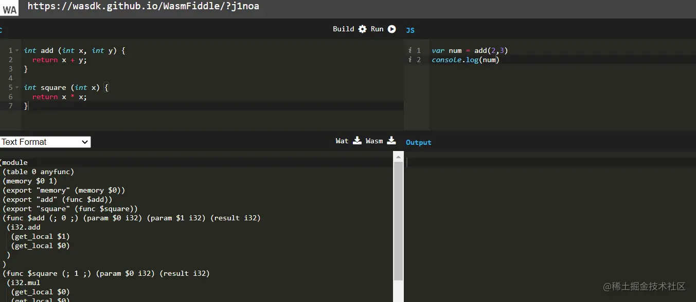Download the Wat file via its download icon
The height and width of the screenshot is (302, 696).
(357, 141)
